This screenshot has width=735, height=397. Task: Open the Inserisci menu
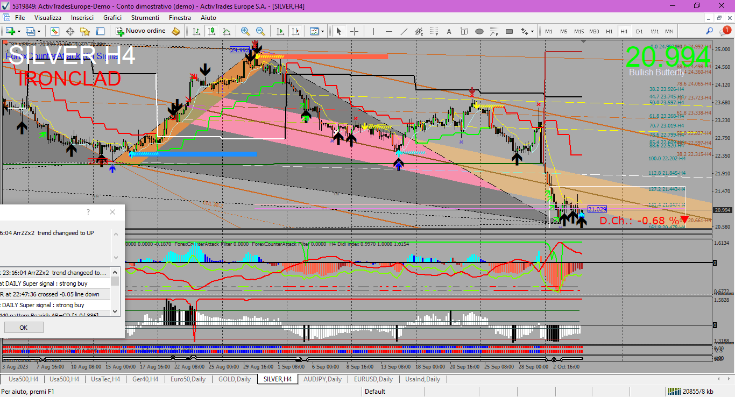click(82, 18)
